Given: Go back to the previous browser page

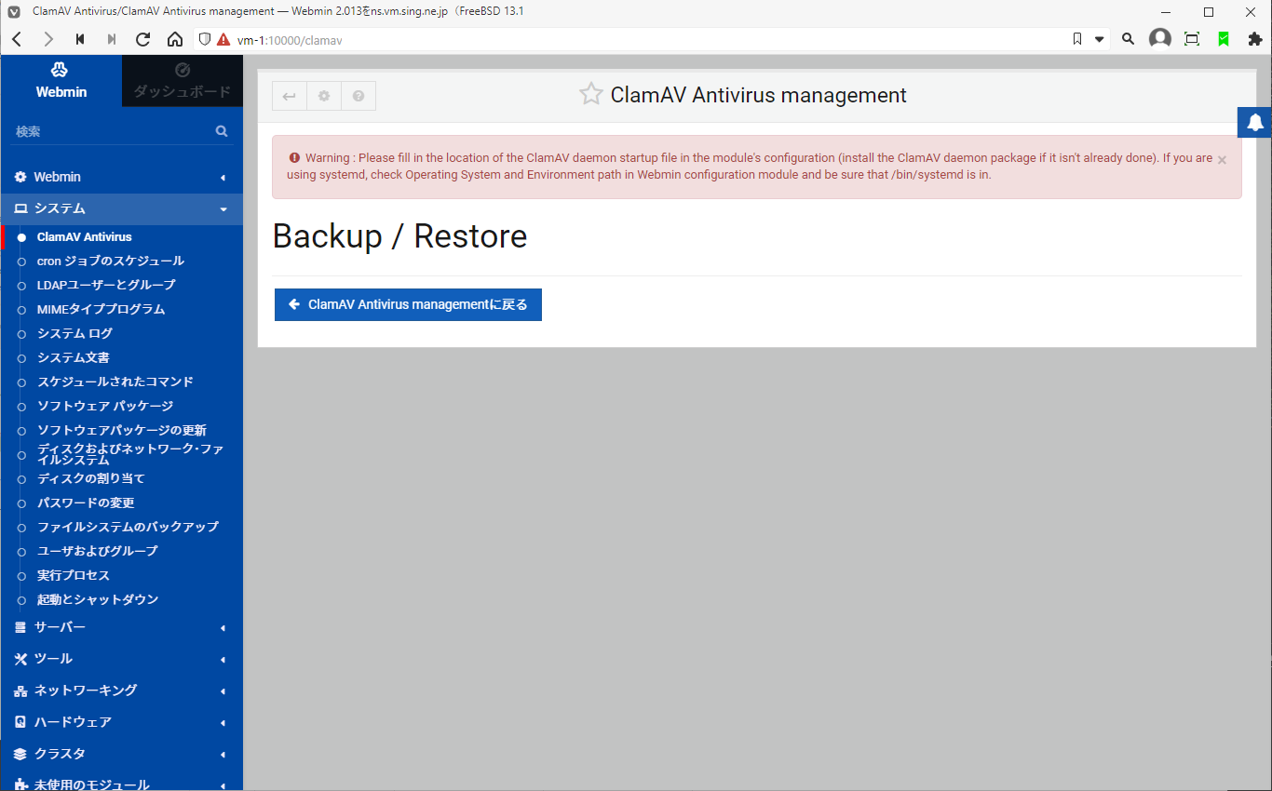Looking at the screenshot, I should coord(17,39).
